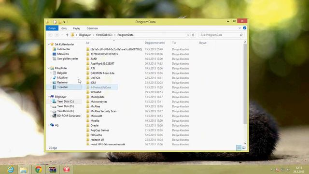Switch to the Giriş ribbon tab
Image resolution: width=309 pixels, height=174 pixels.
(64, 28)
